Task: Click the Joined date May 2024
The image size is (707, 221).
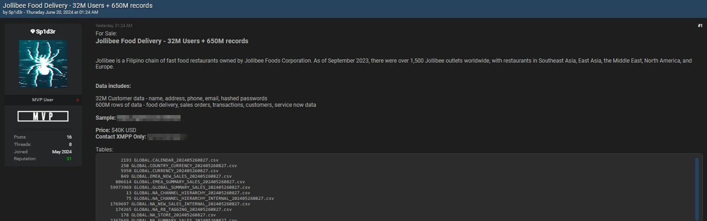Action: 62,152
